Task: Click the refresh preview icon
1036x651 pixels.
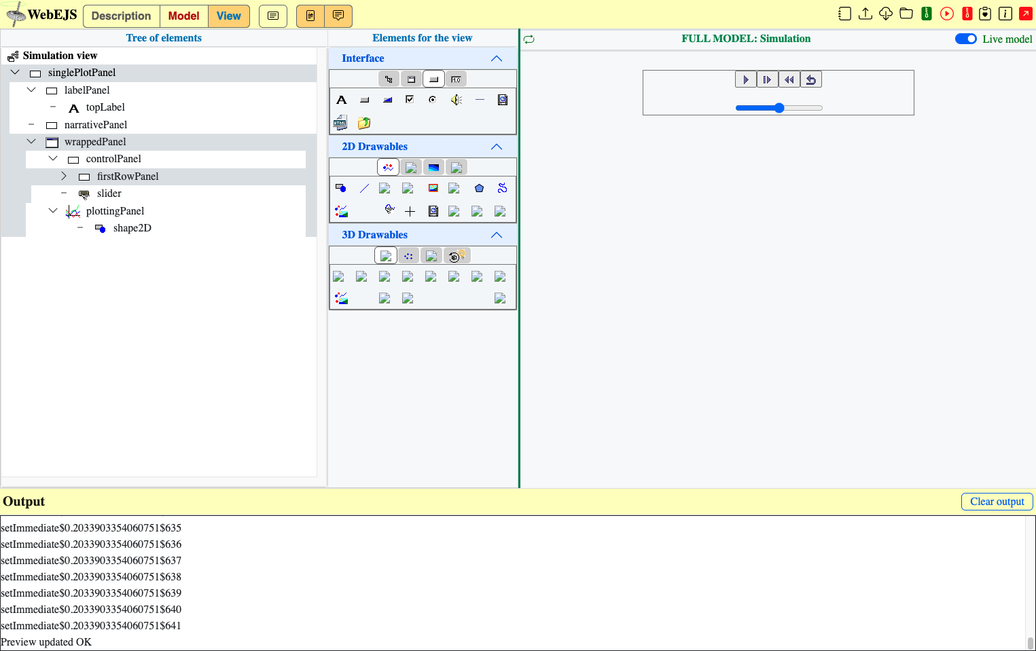Action: 529,39
